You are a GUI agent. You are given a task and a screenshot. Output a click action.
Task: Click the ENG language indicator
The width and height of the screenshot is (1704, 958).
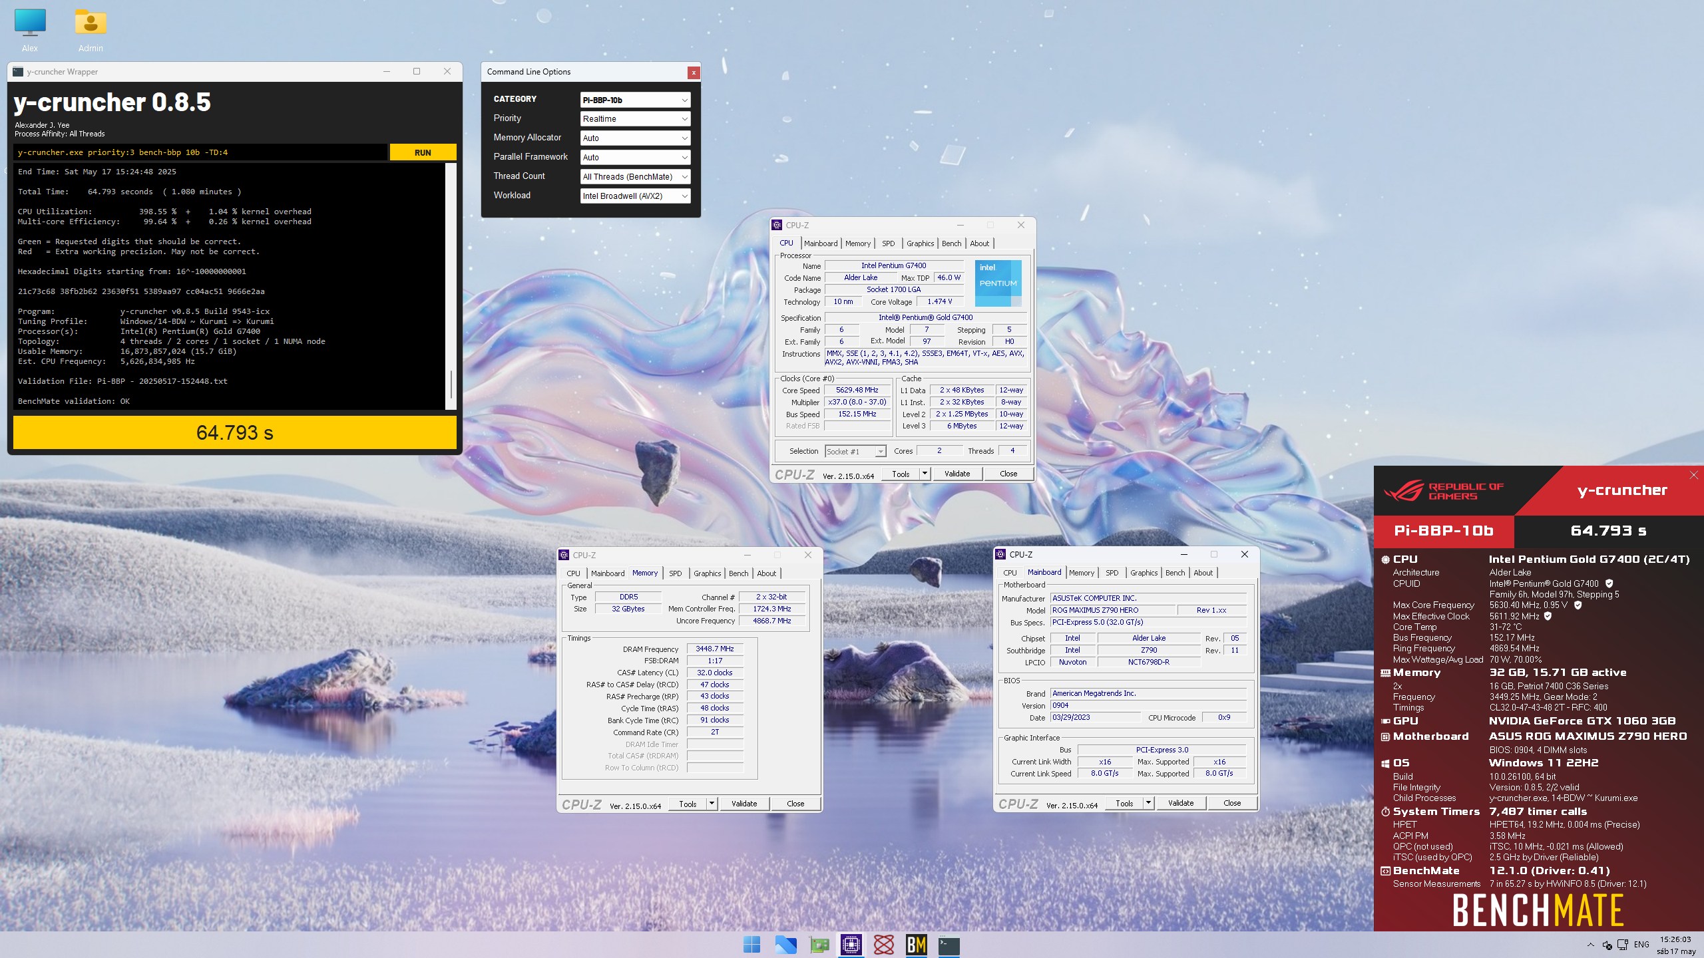(1642, 945)
